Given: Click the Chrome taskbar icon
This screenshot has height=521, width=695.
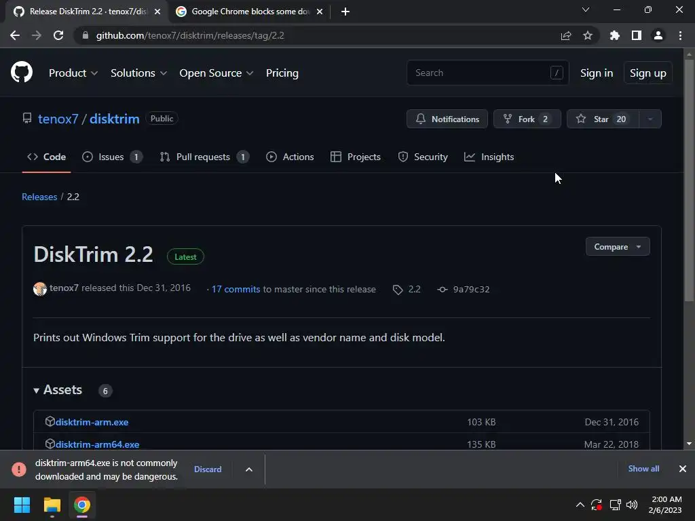Looking at the screenshot, I should coord(82,505).
